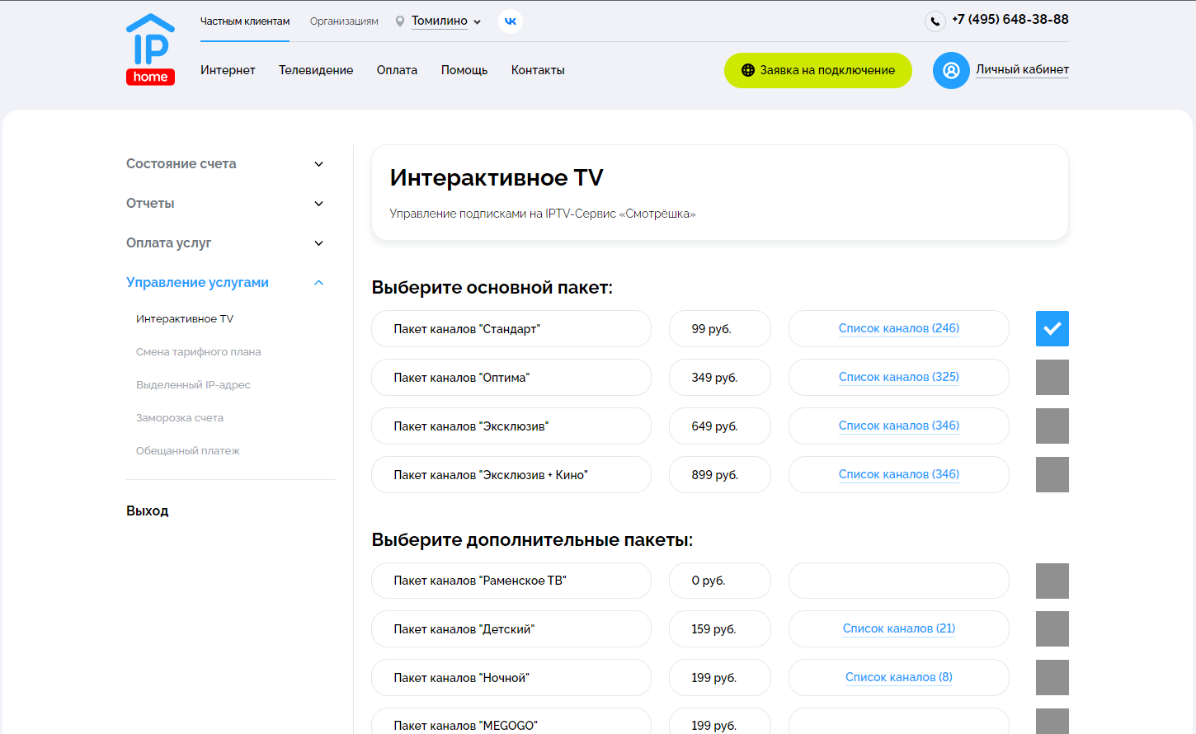Click the globe icon in connection request button
The image size is (1196, 734).
tap(747, 71)
